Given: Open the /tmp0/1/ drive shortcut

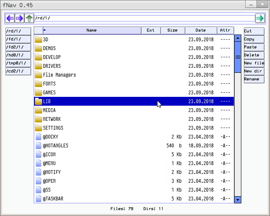Looking at the screenshot, I should tap(18, 63).
